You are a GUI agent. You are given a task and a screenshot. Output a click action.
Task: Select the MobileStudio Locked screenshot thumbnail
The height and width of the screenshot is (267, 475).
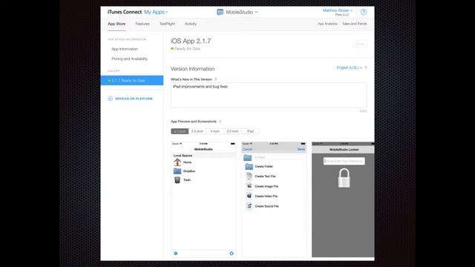pos(343,200)
